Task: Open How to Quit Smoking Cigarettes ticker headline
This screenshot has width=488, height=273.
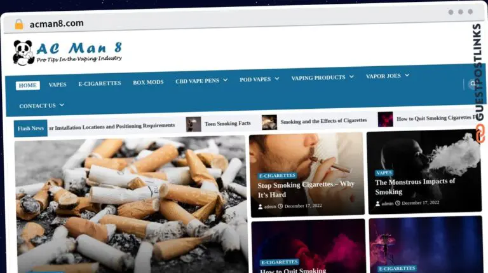Action: pyautogui.click(x=437, y=118)
